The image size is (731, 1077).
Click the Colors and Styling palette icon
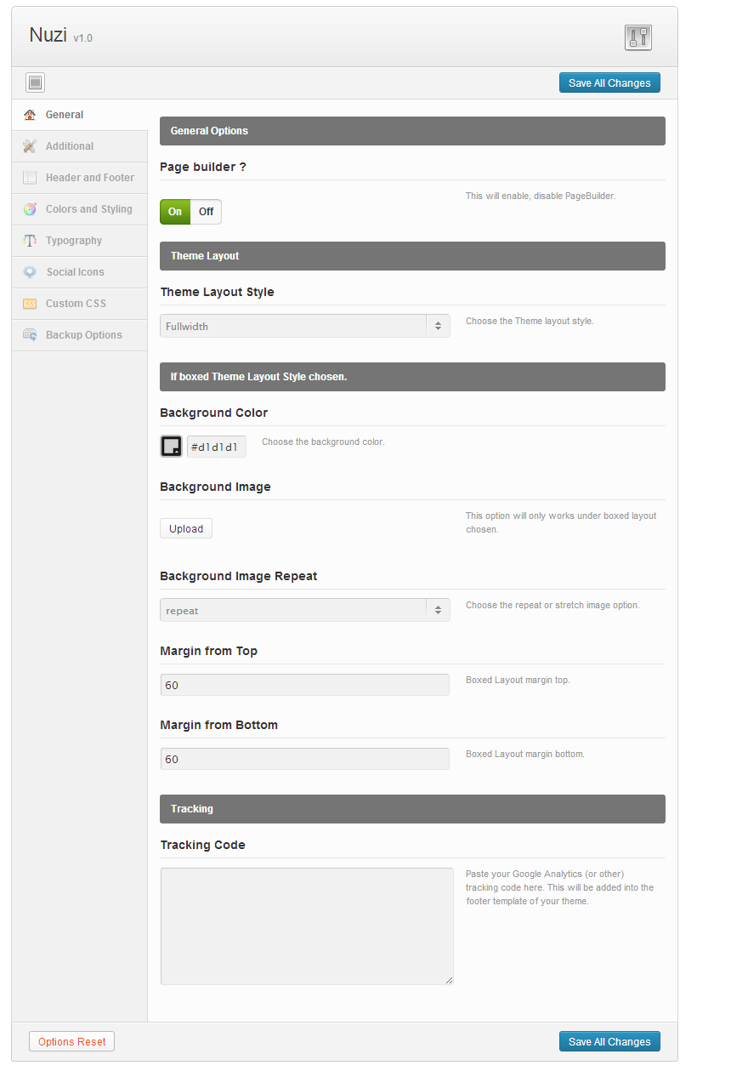30,208
